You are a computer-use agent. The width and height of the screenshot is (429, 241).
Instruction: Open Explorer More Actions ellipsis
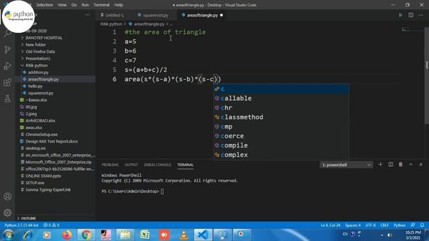point(87,15)
